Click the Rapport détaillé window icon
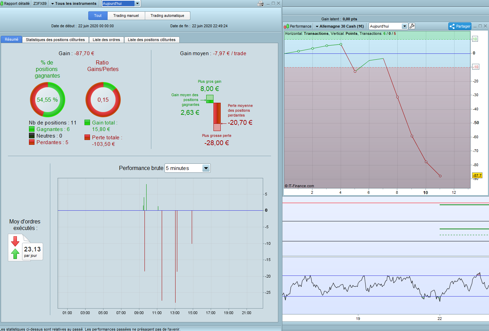Viewport: 489px width, 331px height. point(2,3)
